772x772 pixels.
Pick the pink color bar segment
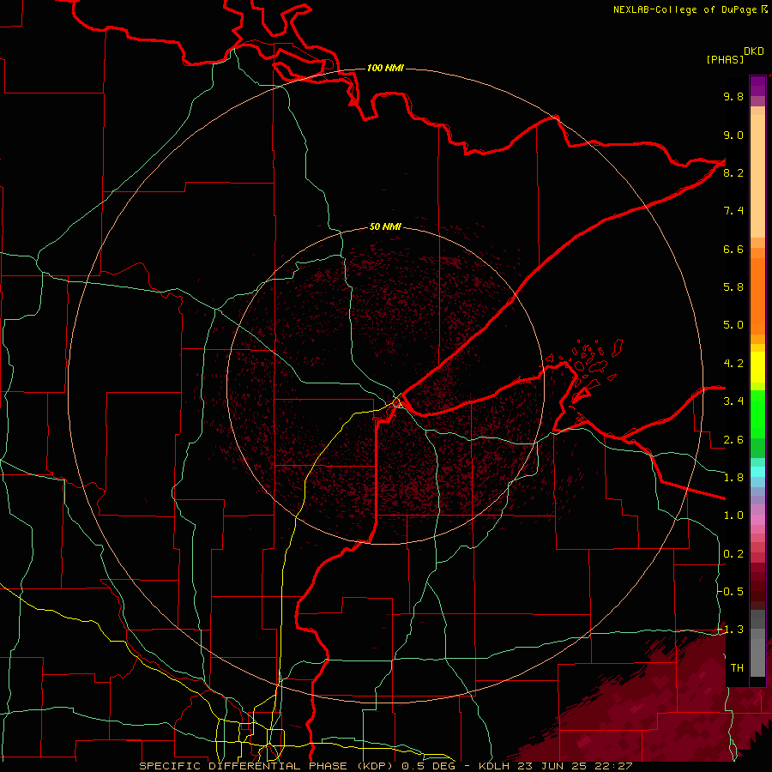tap(757, 519)
